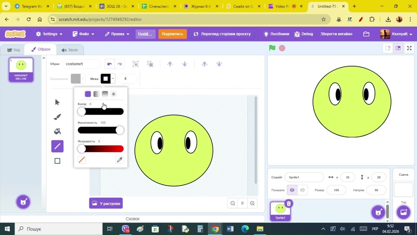Viewport: 417px width, 235px height.
Task: Switch to large stage layout
Action: coord(398,48)
